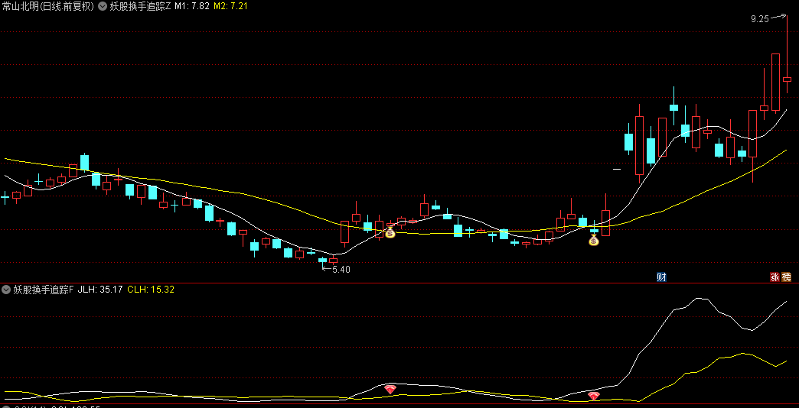Click the stock title 常山北明(日线.前复权)
Screen dimensions: 799x408
click(48, 7)
